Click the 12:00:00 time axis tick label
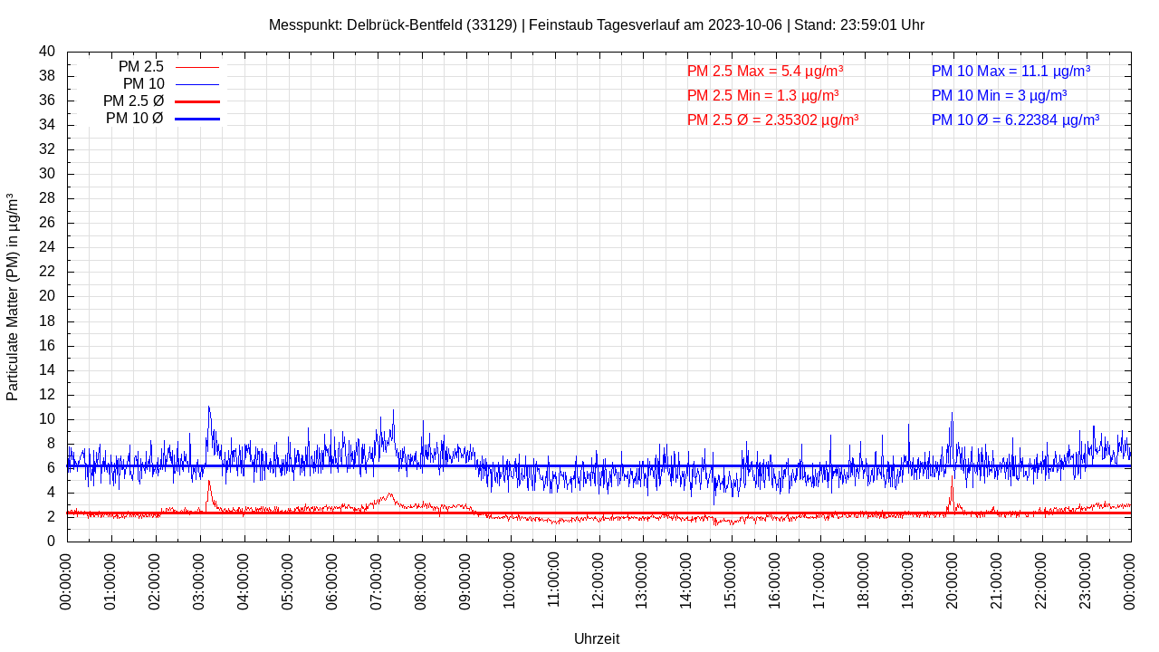This screenshot has width=1159, height=652. point(599,580)
